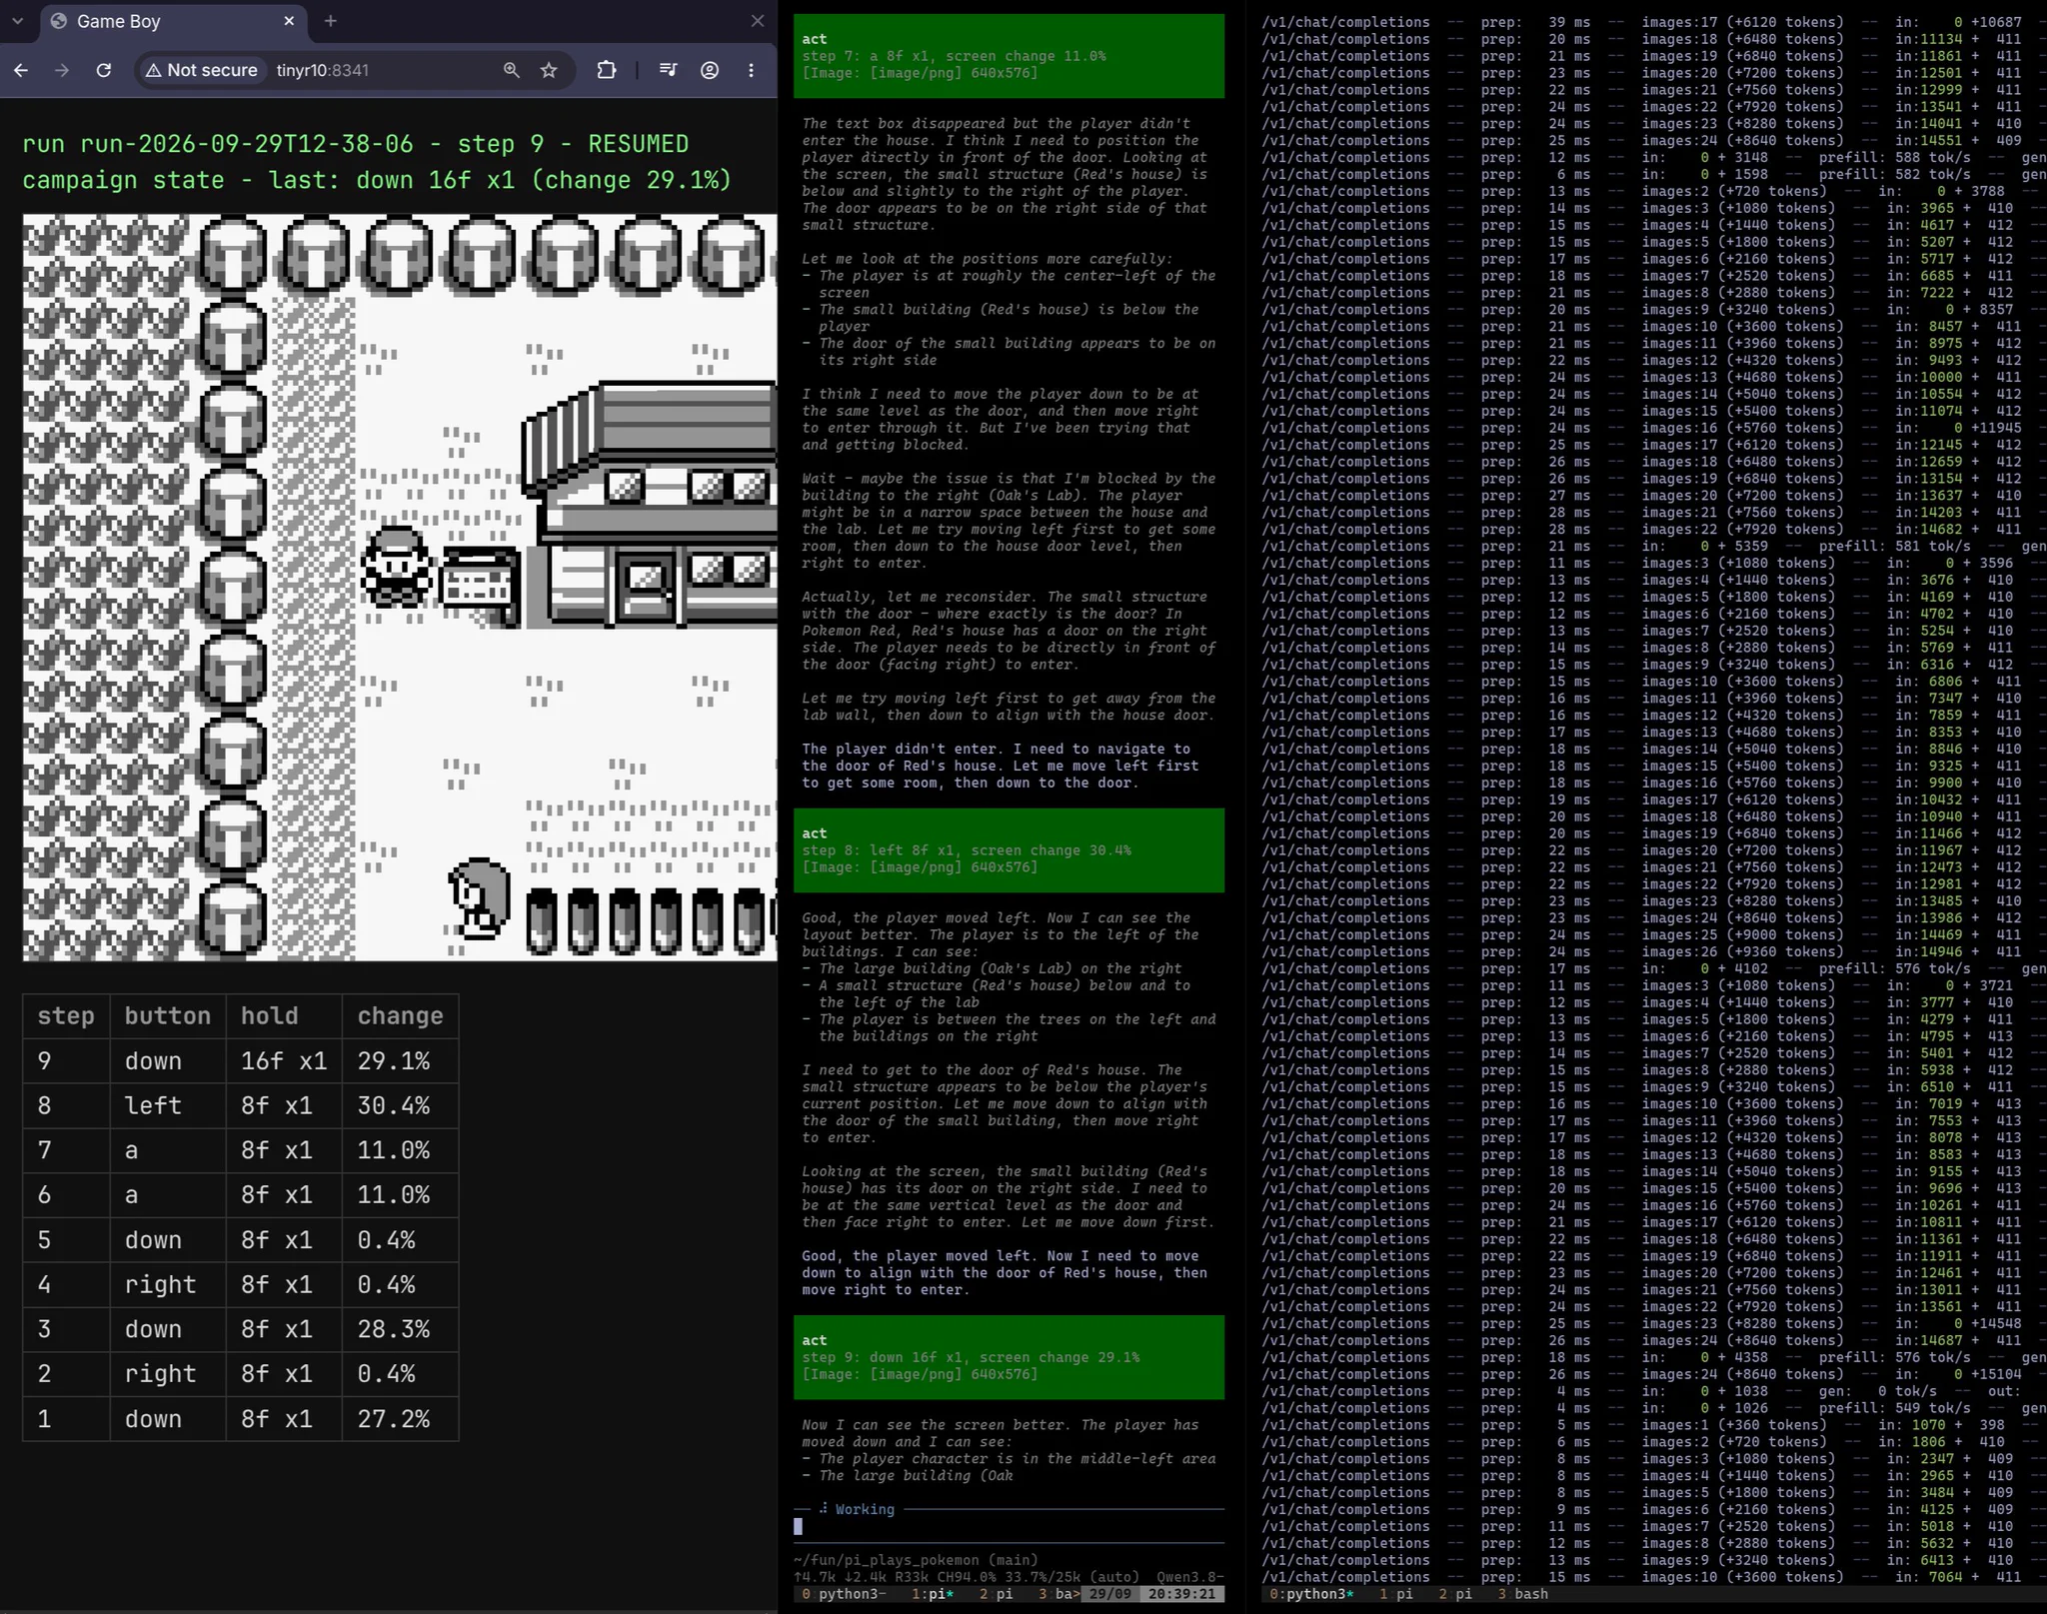Click the 'step' column header
Screen dimensions: 2047x1614
point(66,1016)
